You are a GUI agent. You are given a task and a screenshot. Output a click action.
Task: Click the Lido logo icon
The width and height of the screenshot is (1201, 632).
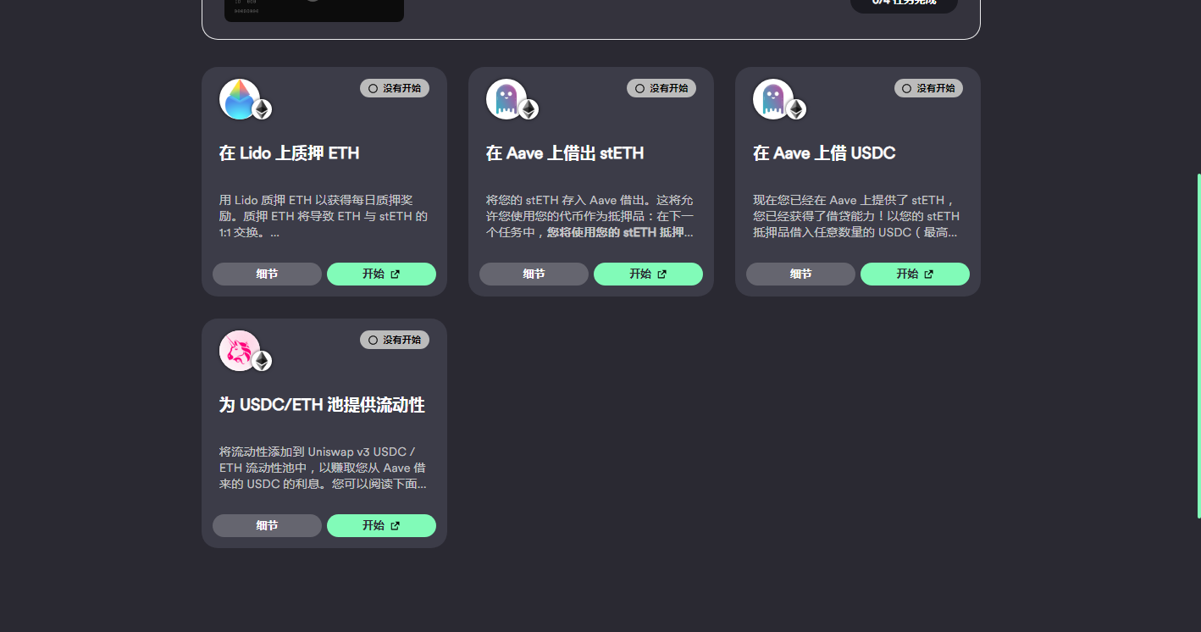240,99
